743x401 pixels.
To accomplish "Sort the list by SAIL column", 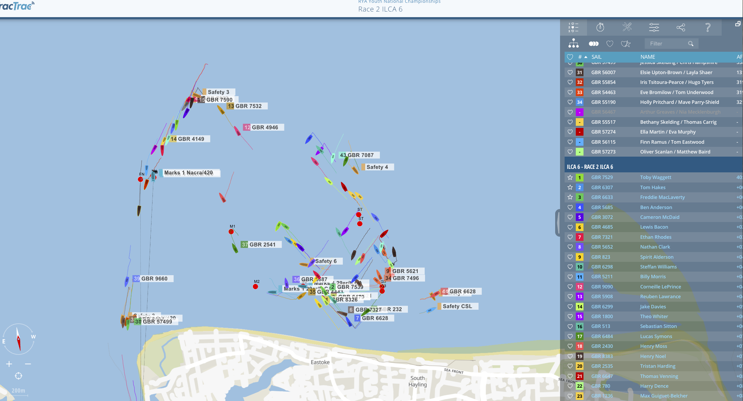I will (596, 57).
